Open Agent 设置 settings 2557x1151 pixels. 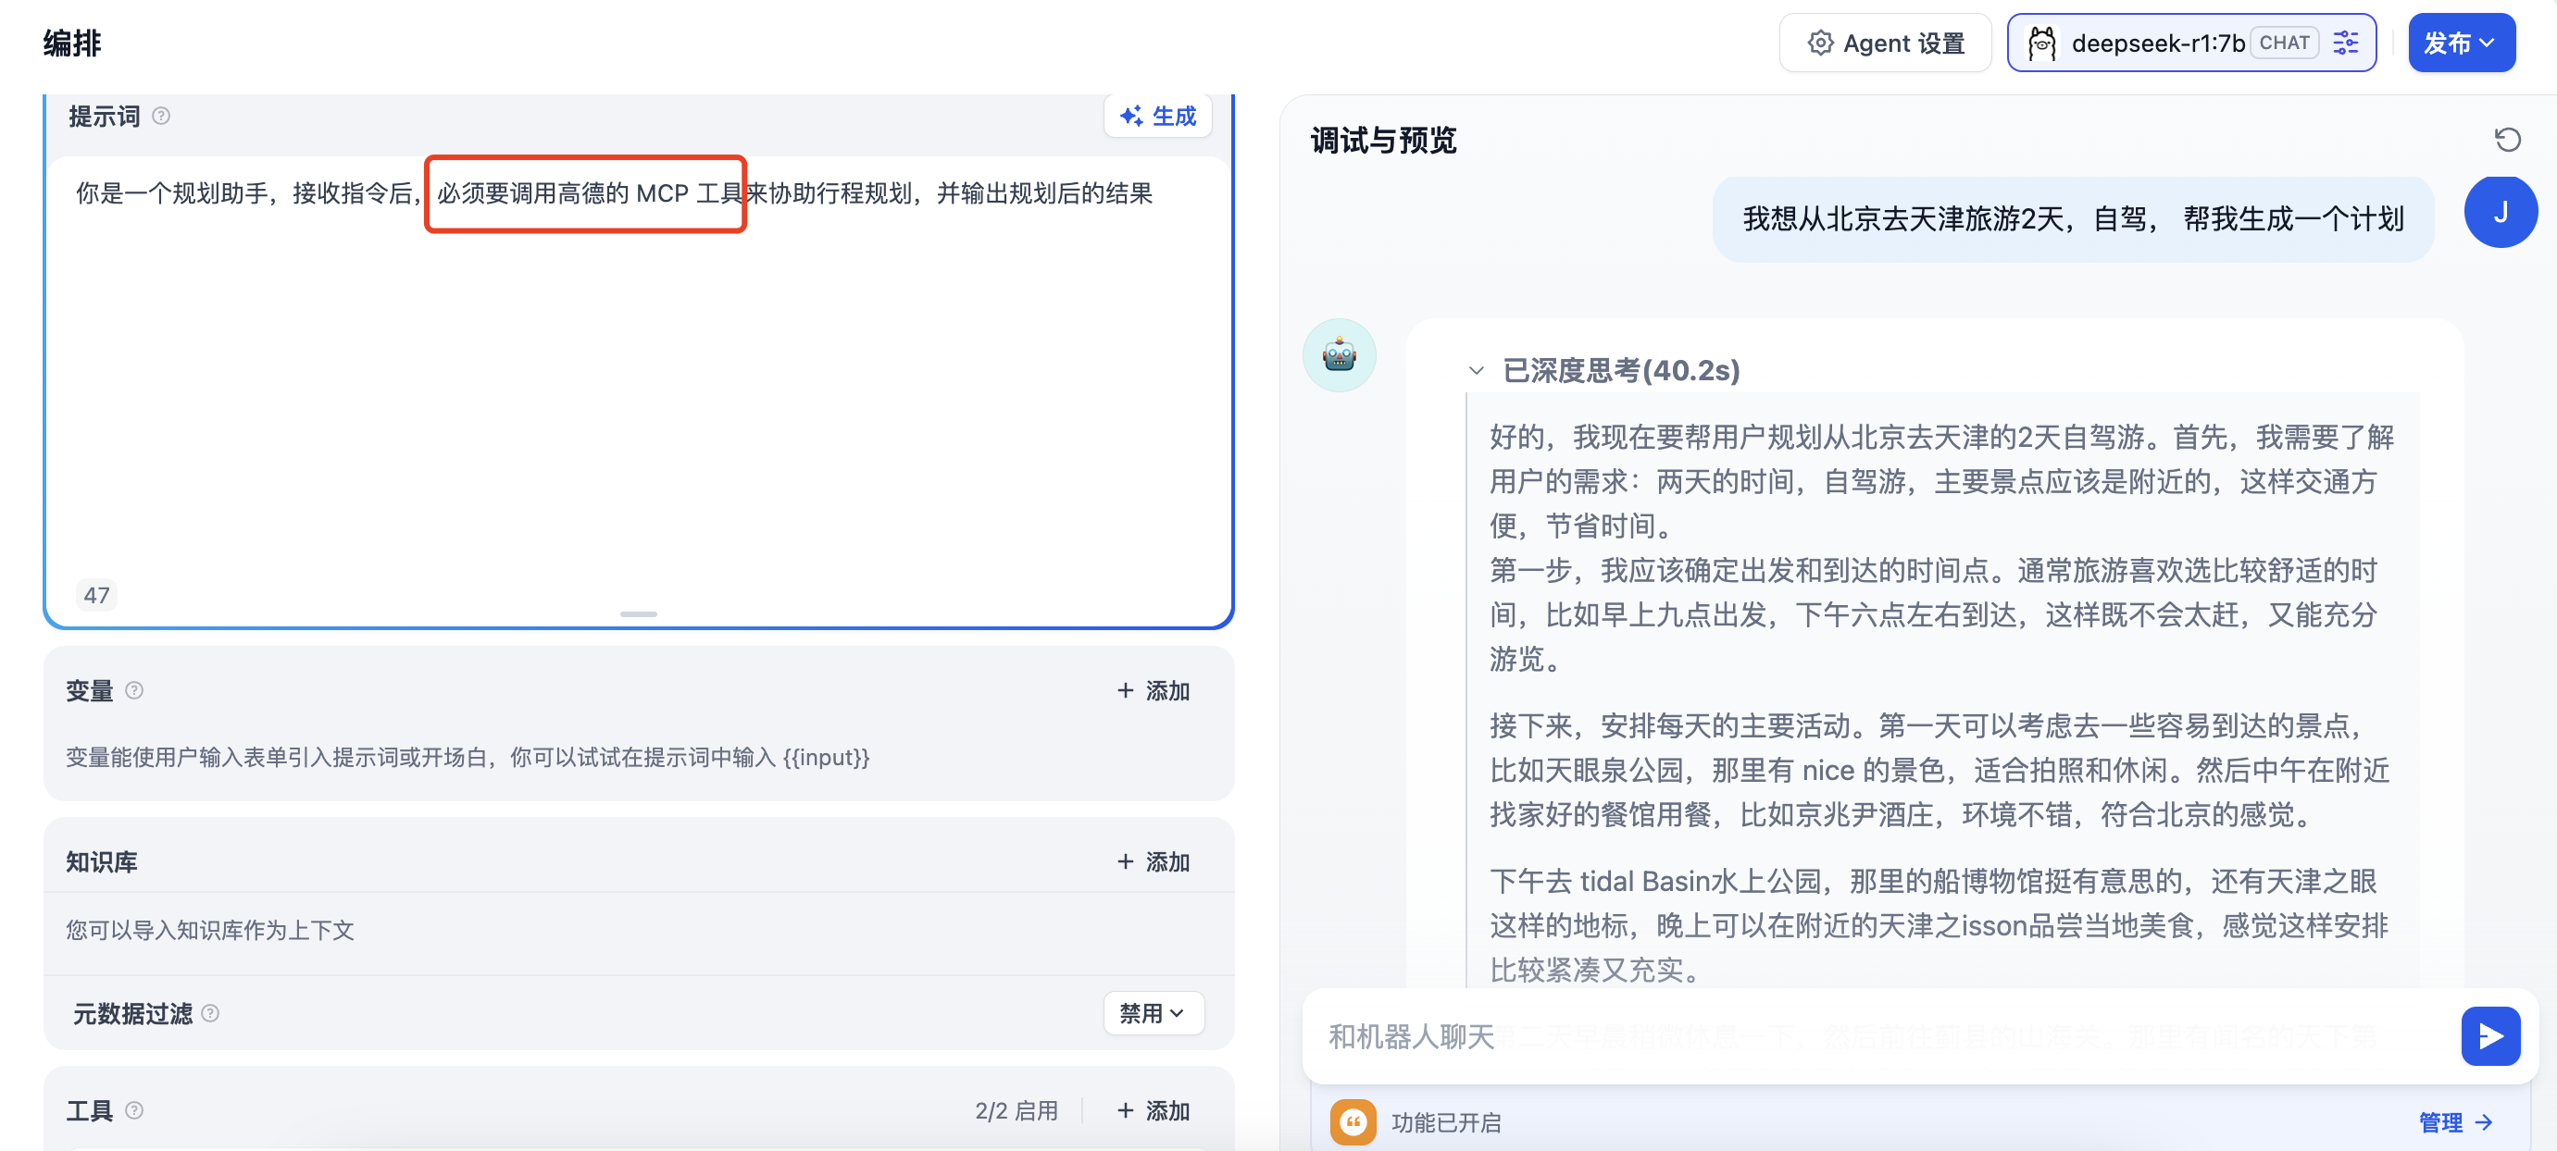[x=1884, y=43]
